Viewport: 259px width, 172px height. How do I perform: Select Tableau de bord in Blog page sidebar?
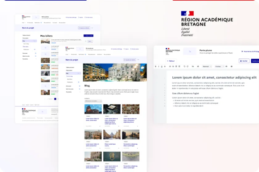[x=70, y=67]
